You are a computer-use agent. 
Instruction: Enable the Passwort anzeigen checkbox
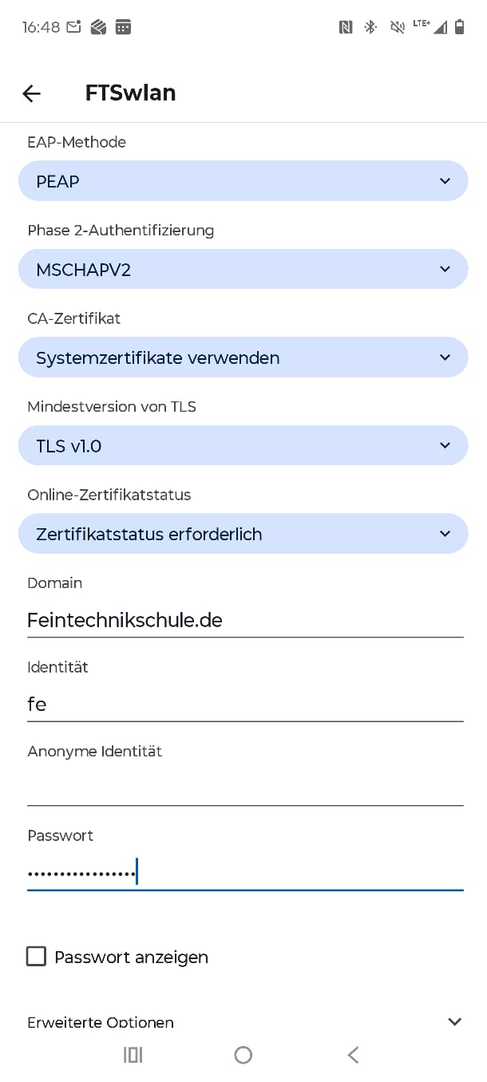point(37,956)
